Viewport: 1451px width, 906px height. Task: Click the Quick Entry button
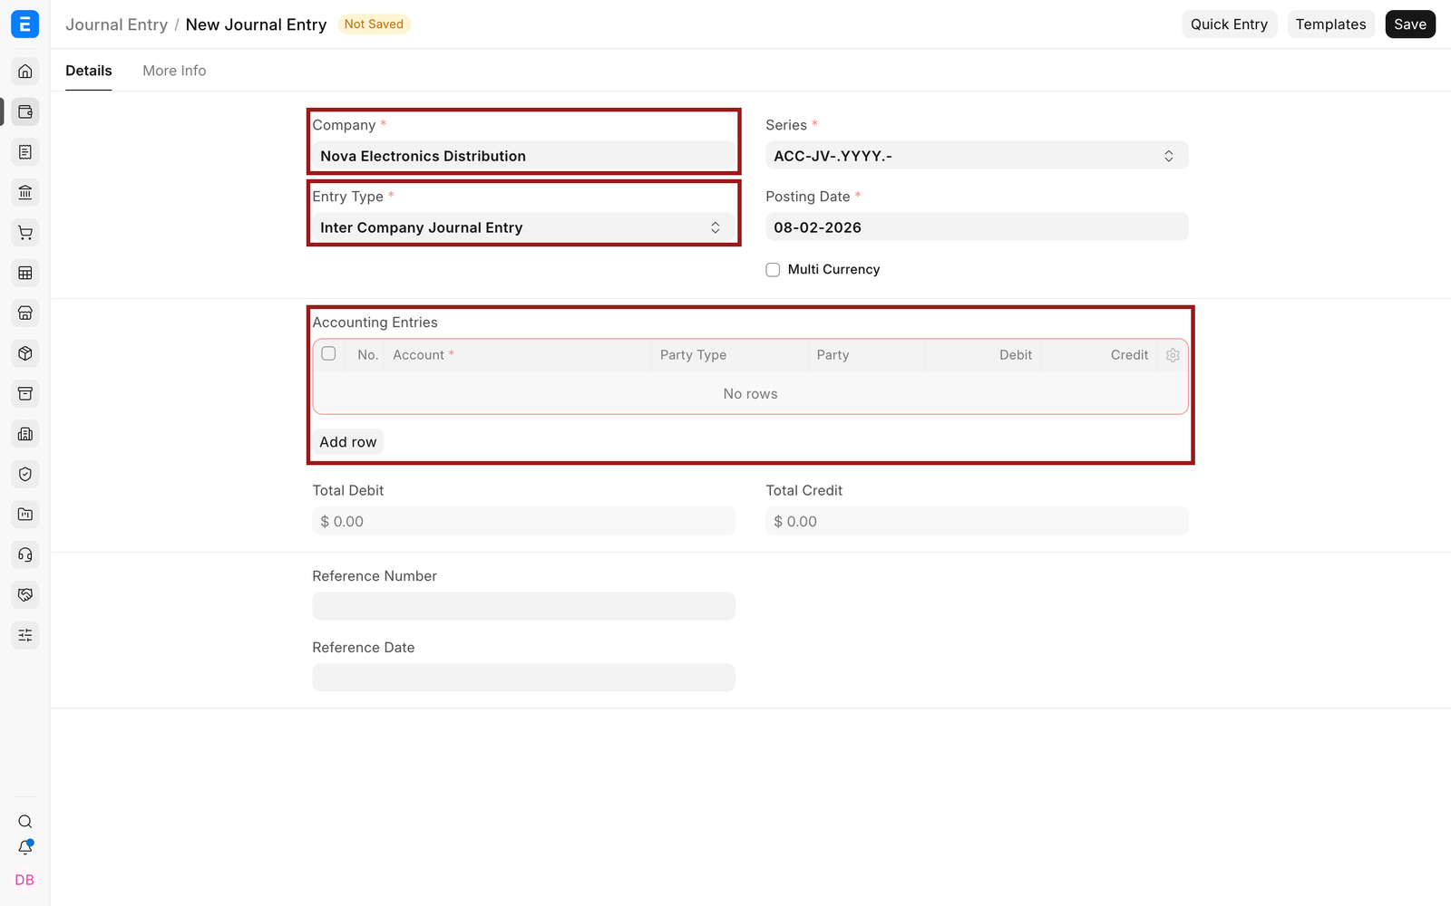[1229, 24]
